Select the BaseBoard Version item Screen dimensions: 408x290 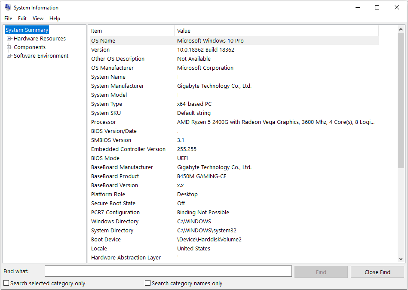(x=114, y=185)
